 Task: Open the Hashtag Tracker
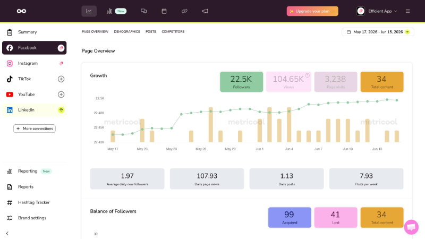click(x=34, y=202)
